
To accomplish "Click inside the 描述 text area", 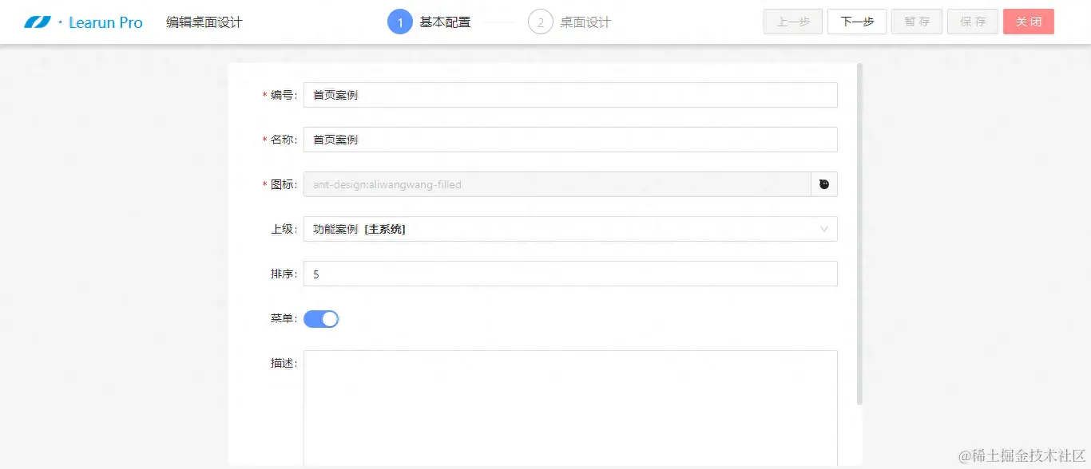I will coord(570,408).
